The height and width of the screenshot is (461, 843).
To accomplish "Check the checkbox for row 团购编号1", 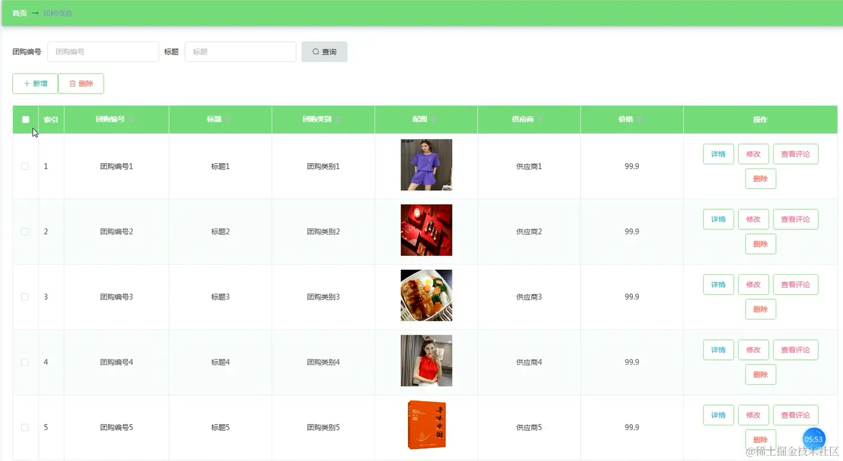I will tap(25, 166).
